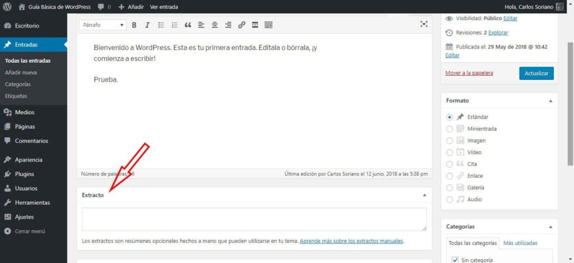Open Categorías submenu item
This screenshot has width=574, height=263.
(x=18, y=84)
